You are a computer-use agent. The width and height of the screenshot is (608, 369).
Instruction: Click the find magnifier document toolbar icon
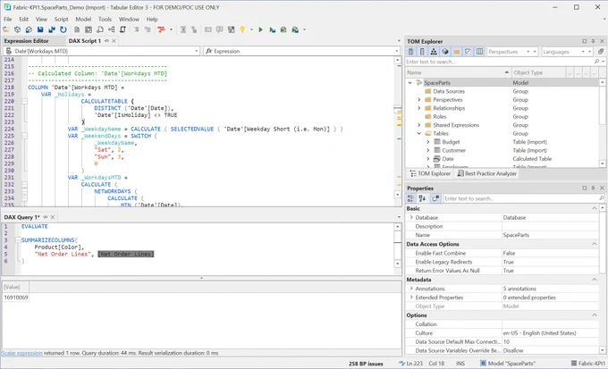click(x=100, y=29)
